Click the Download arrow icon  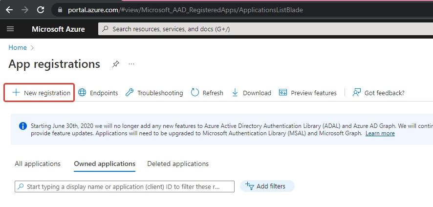(x=235, y=92)
